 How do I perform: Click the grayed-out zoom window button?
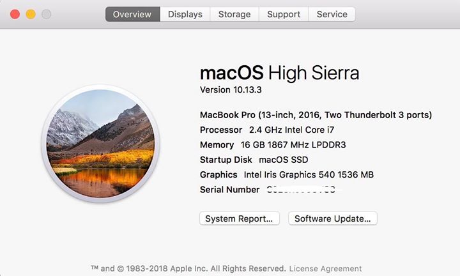46,14
